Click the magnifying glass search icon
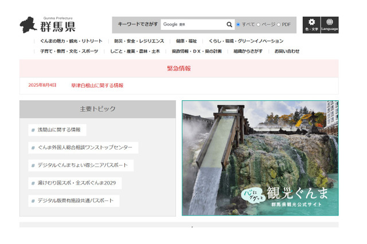 pos(229,25)
